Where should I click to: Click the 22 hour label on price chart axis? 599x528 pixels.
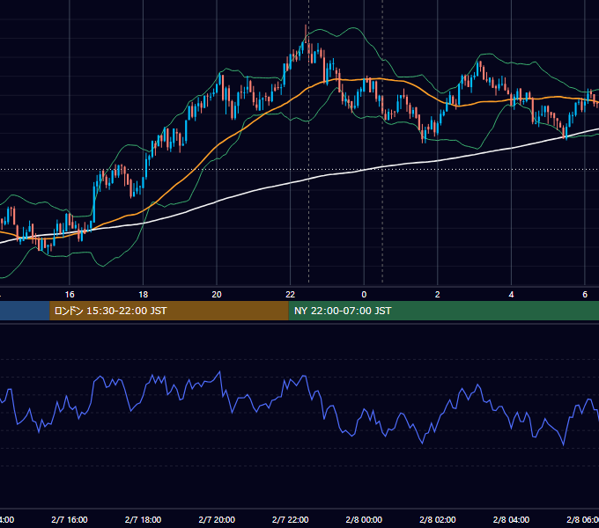tap(291, 295)
